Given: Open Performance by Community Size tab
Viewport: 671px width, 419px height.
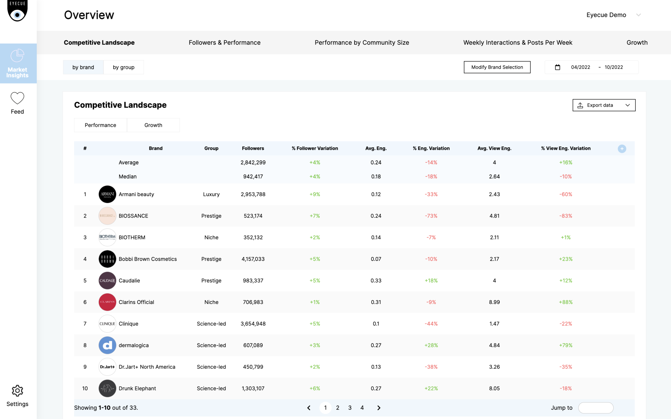Looking at the screenshot, I should [362, 43].
